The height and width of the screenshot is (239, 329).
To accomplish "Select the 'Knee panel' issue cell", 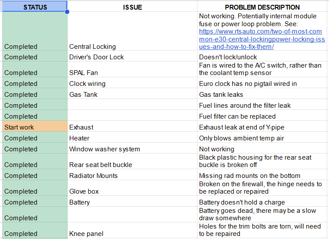I will point(86,234).
